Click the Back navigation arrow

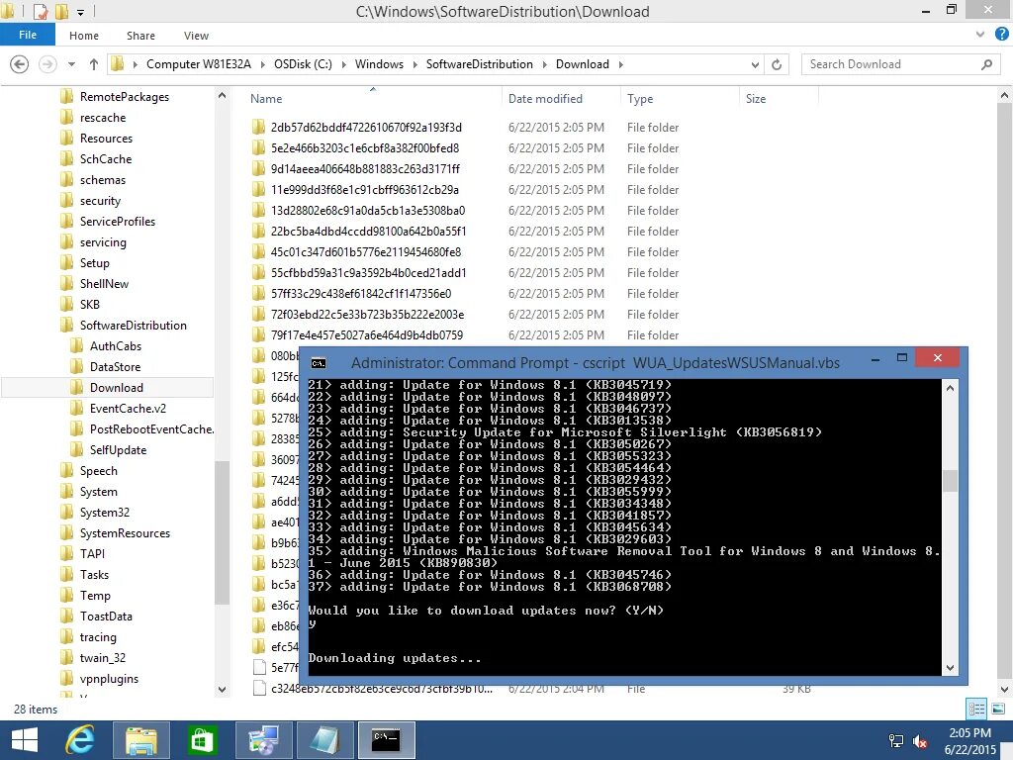(x=20, y=63)
